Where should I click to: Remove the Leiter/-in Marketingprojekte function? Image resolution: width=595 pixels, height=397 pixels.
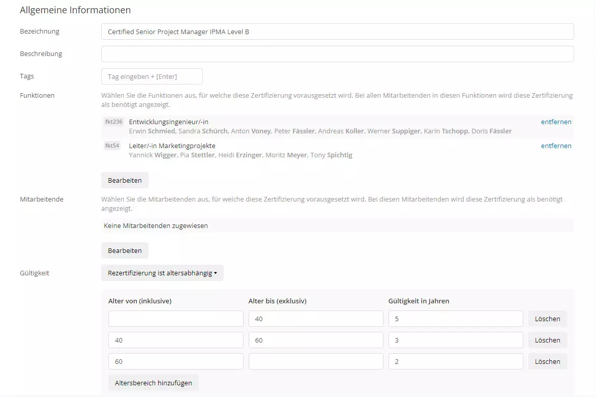coord(556,146)
